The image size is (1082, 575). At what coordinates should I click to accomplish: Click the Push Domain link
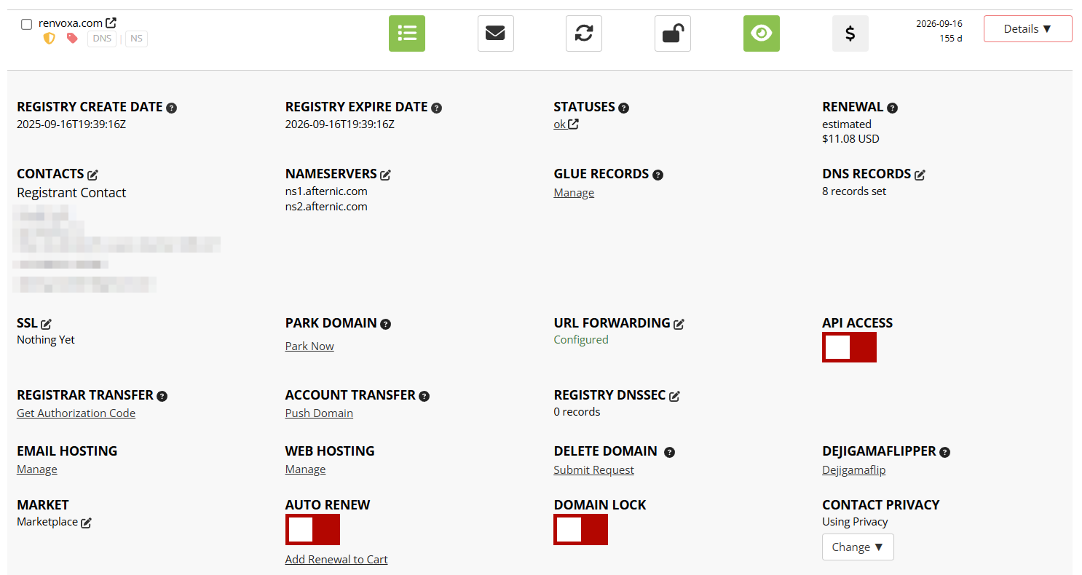pyautogui.click(x=319, y=413)
